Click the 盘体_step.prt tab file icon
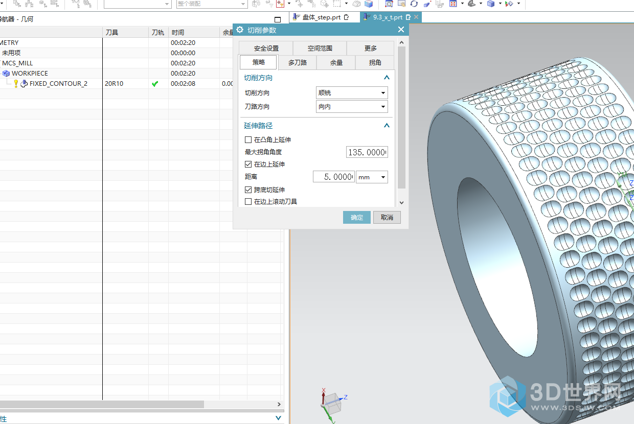Viewport: 634px width, 424px height. click(x=296, y=17)
